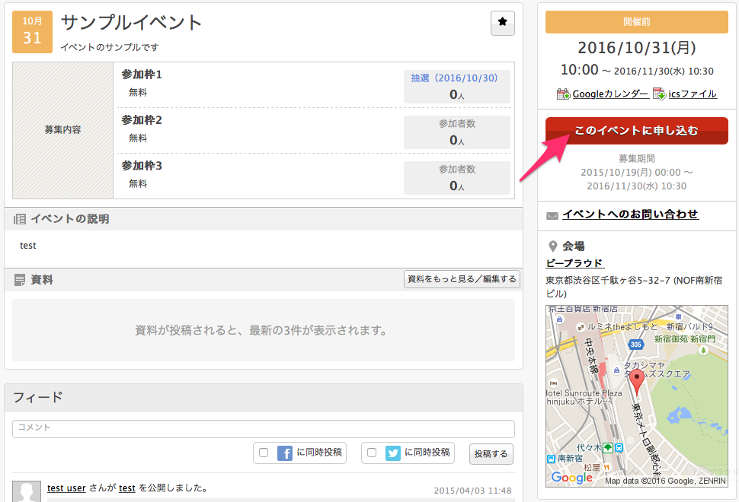The image size is (739, 502).
Task: Click the サンプルイベント title
Action: click(132, 22)
